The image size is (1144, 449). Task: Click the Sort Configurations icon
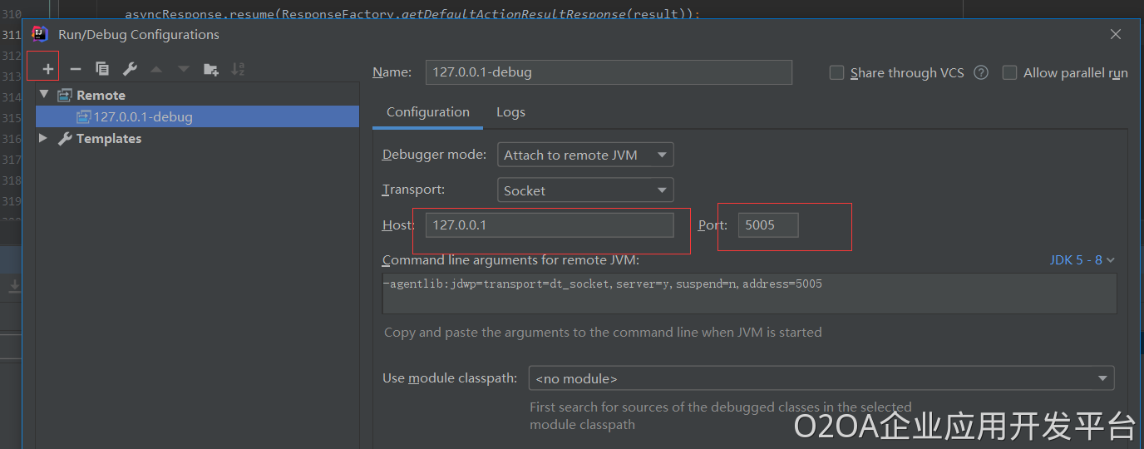(238, 69)
